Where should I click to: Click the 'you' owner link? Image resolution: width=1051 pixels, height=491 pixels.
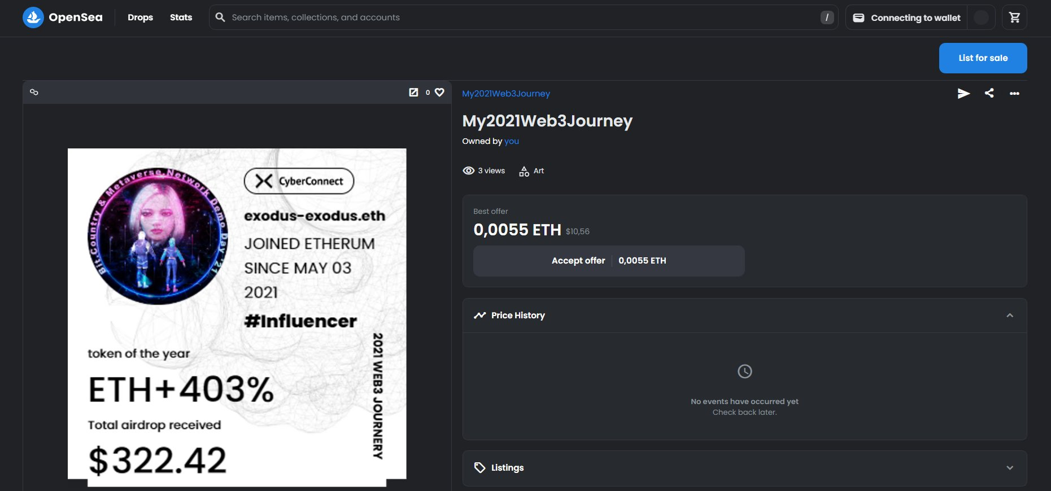[x=511, y=141]
